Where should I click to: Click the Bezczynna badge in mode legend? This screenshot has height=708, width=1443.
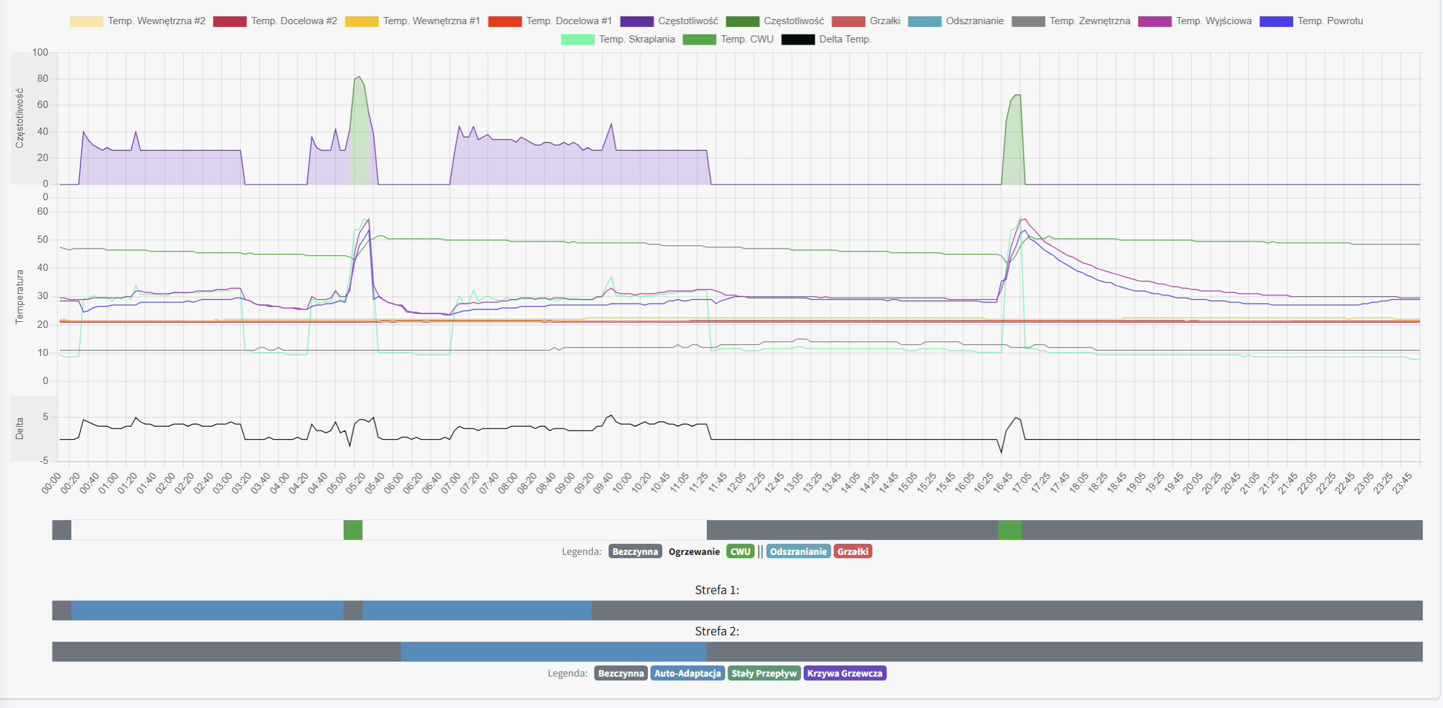[635, 552]
